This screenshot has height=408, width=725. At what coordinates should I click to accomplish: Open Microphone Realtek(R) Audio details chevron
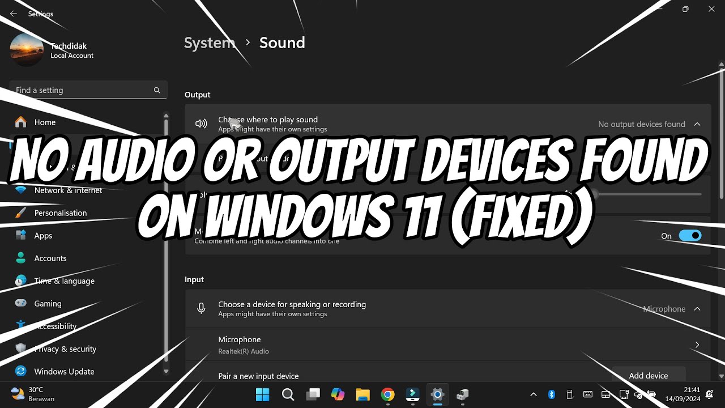click(697, 345)
